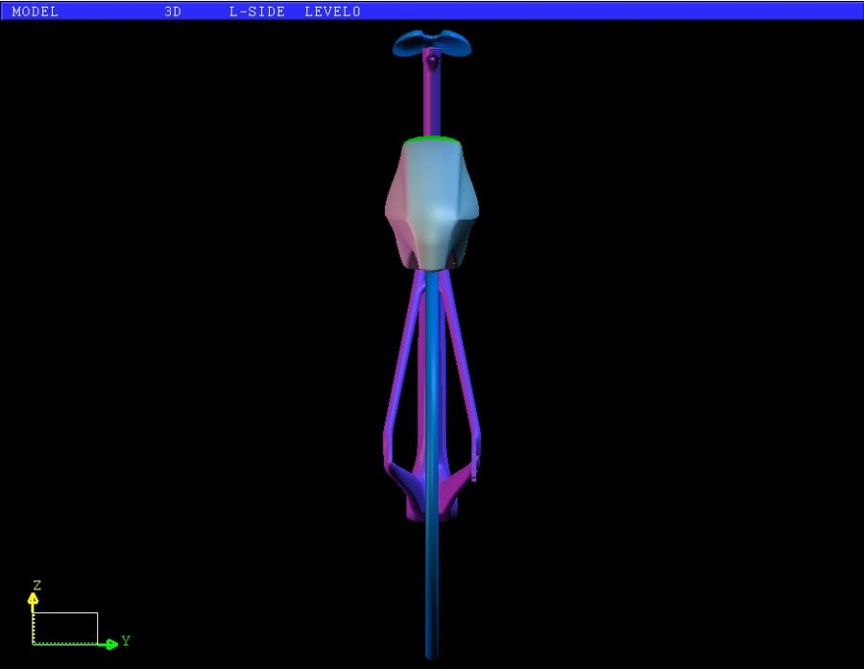Viewport: 864px width, 669px height.
Task: Click the bottom tip of the blue pole
Action: [x=432, y=653]
